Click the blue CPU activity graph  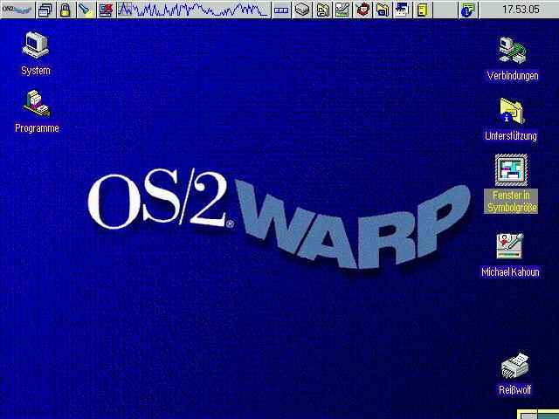pyautogui.click(x=202, y=10)
